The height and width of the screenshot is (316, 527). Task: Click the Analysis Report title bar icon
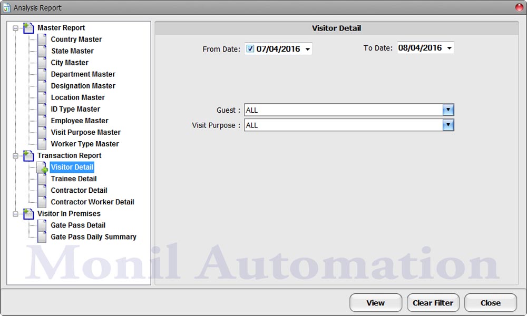pyautogui.click(x=6, y=7)
